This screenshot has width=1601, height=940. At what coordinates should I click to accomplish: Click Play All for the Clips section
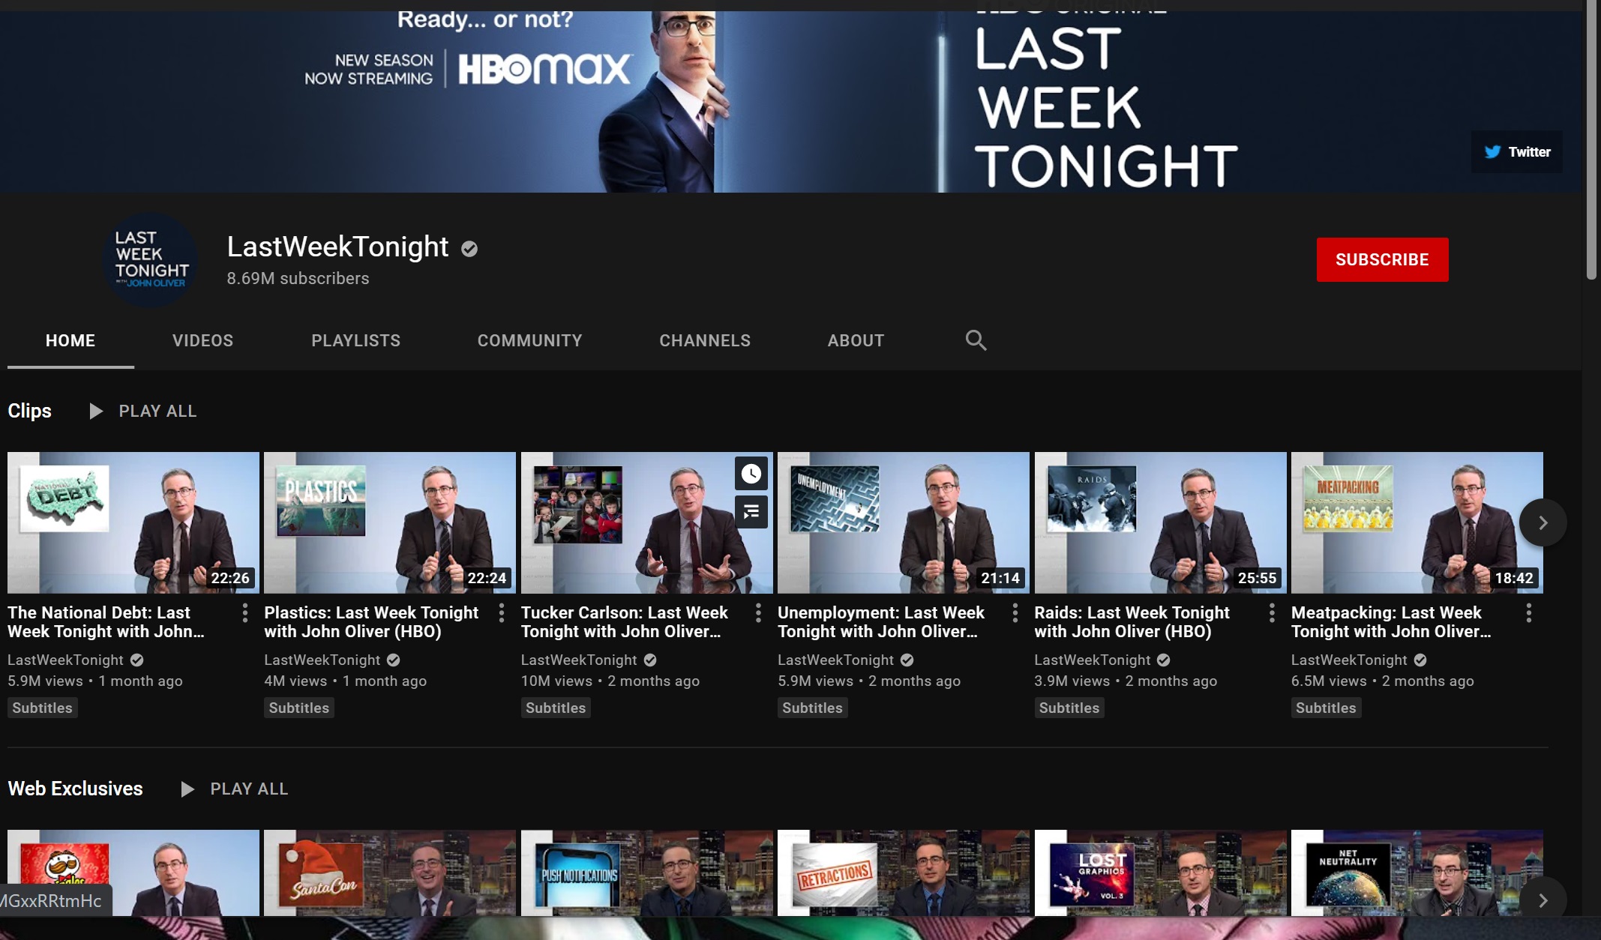coord(157,411)
